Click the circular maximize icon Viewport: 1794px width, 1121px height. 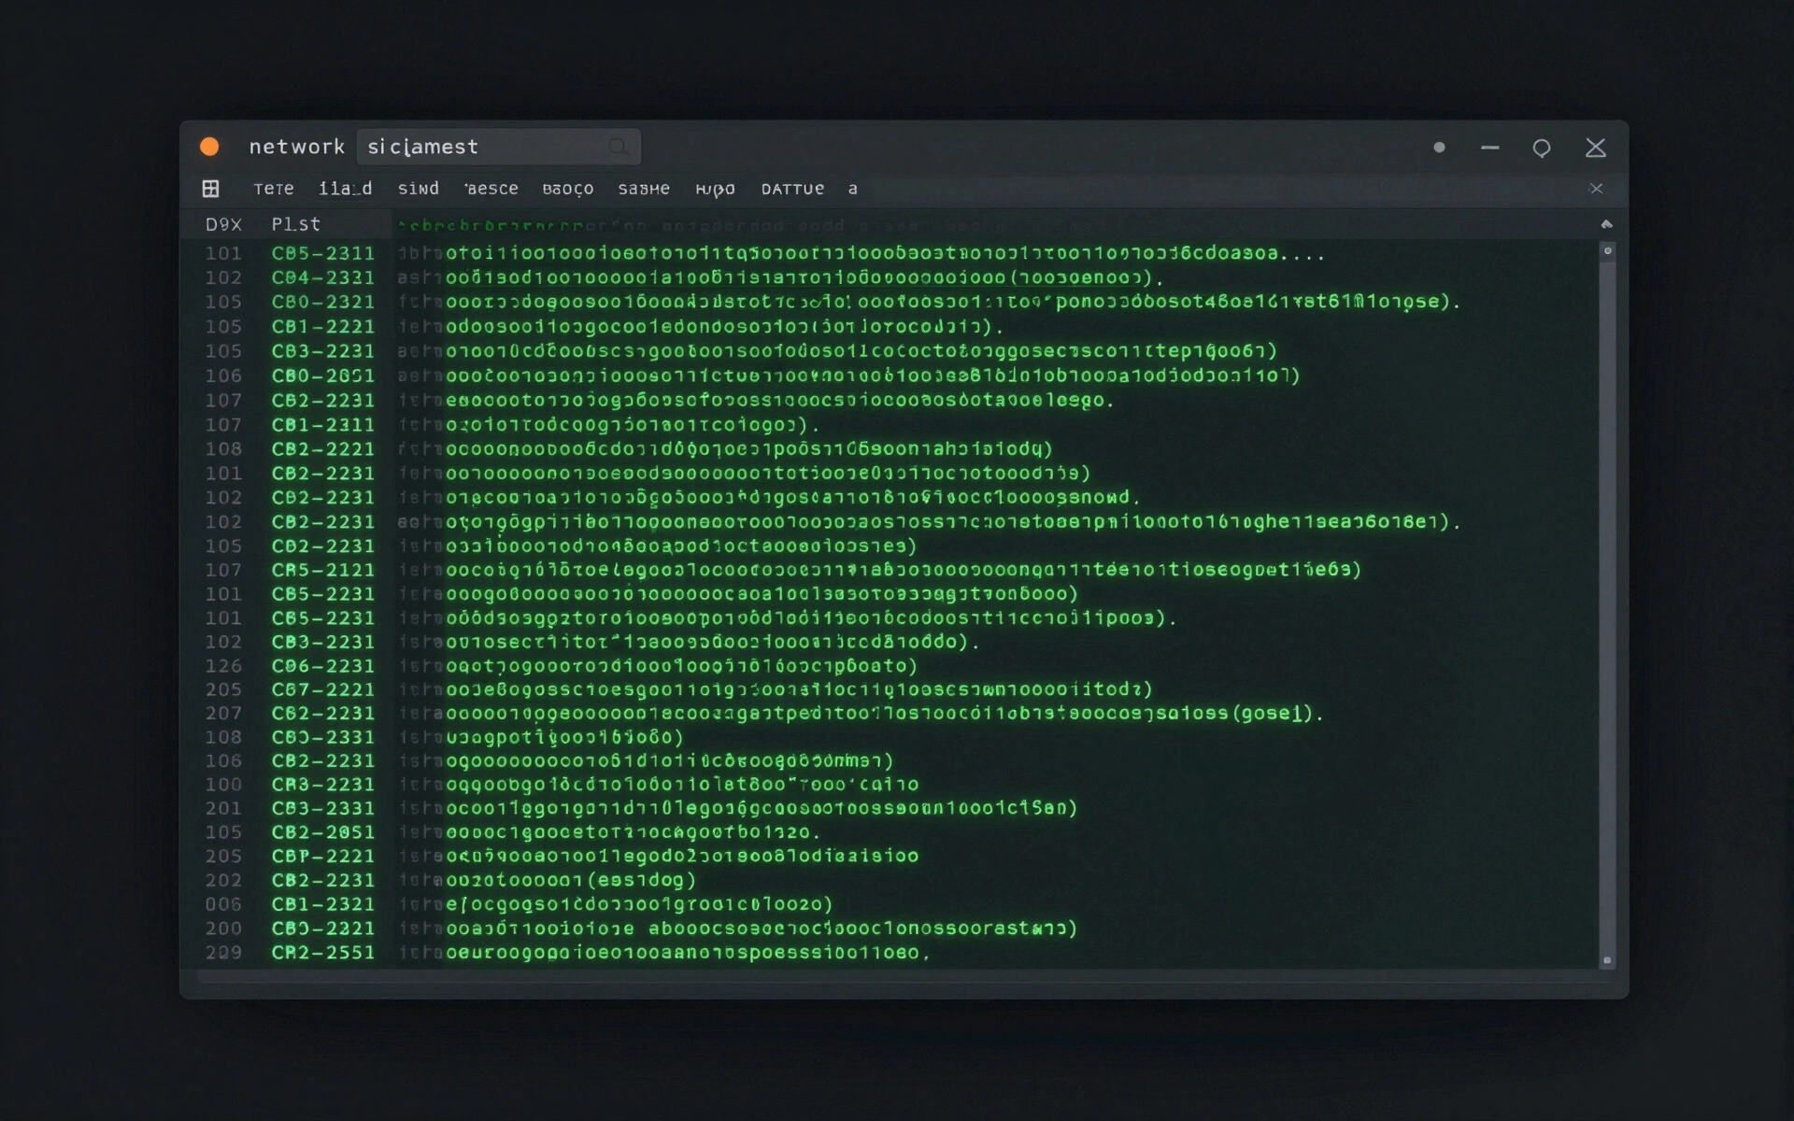[1542, 148]
